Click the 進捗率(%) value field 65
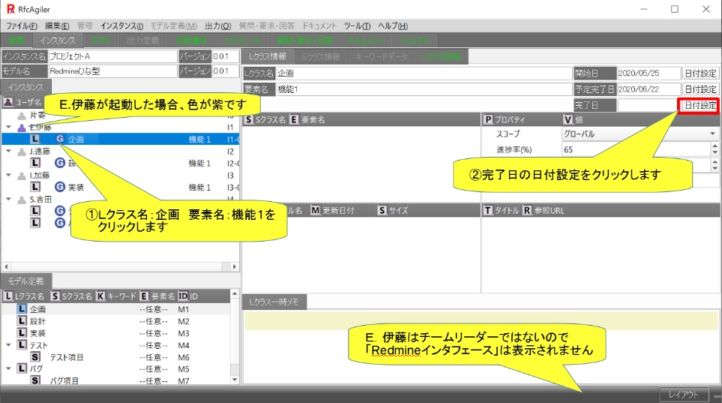This screenshot has width=722, height=403. tap(636, 149)
